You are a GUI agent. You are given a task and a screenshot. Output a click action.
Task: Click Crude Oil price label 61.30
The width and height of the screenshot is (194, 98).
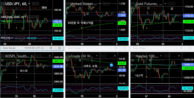coord(122,70)
